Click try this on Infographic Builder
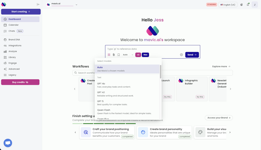261x150 pixels. [200, 97]
